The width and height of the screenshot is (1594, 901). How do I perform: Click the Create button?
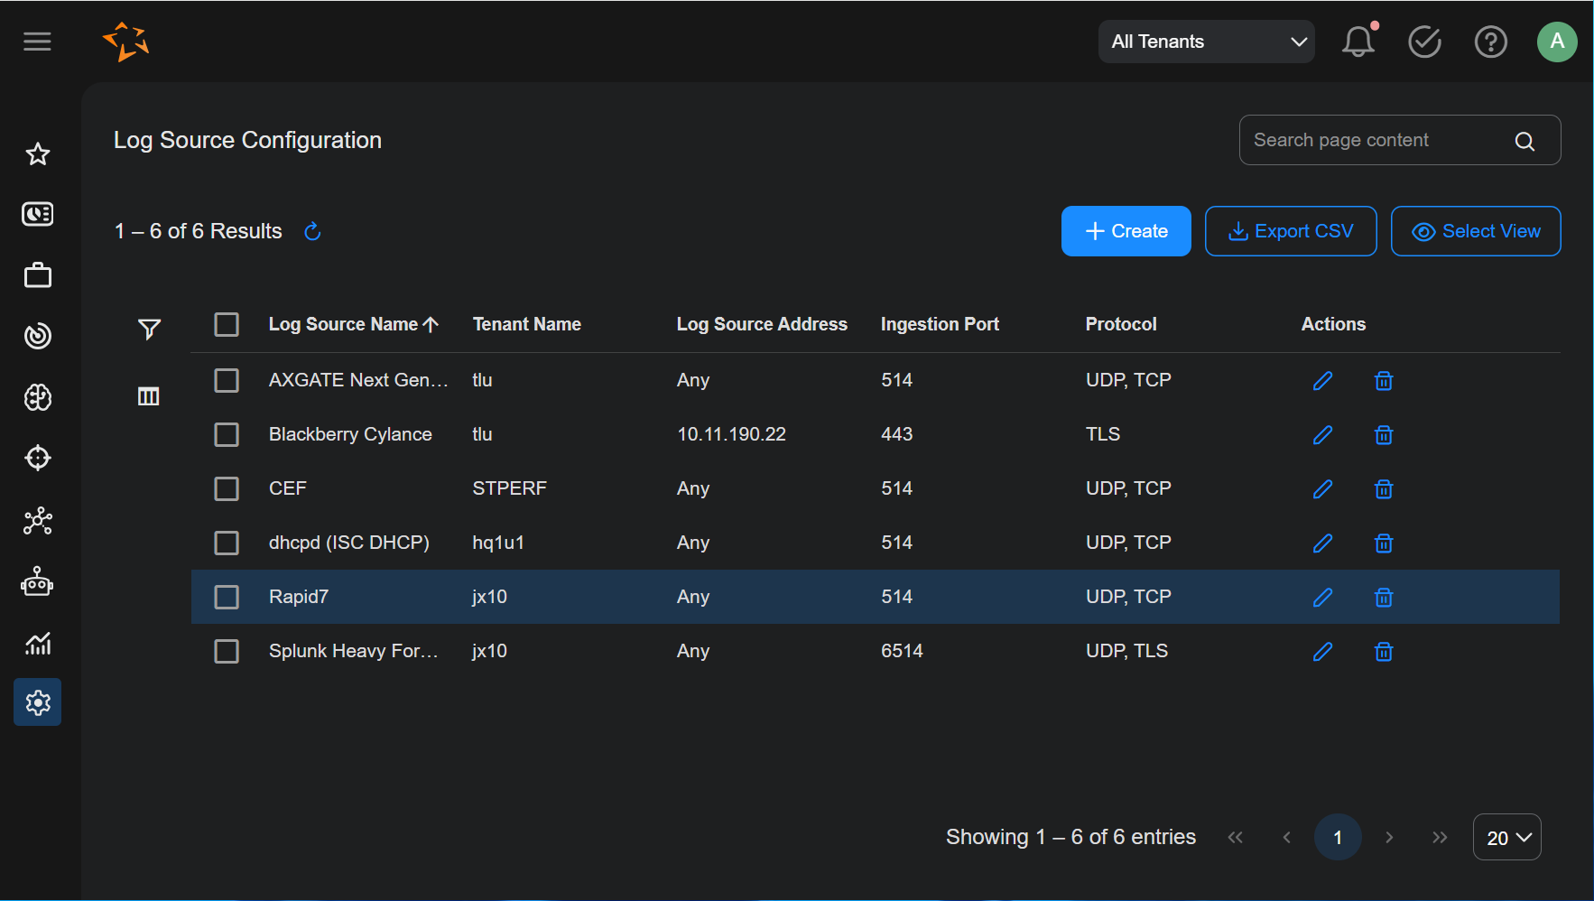point(1126,232)
